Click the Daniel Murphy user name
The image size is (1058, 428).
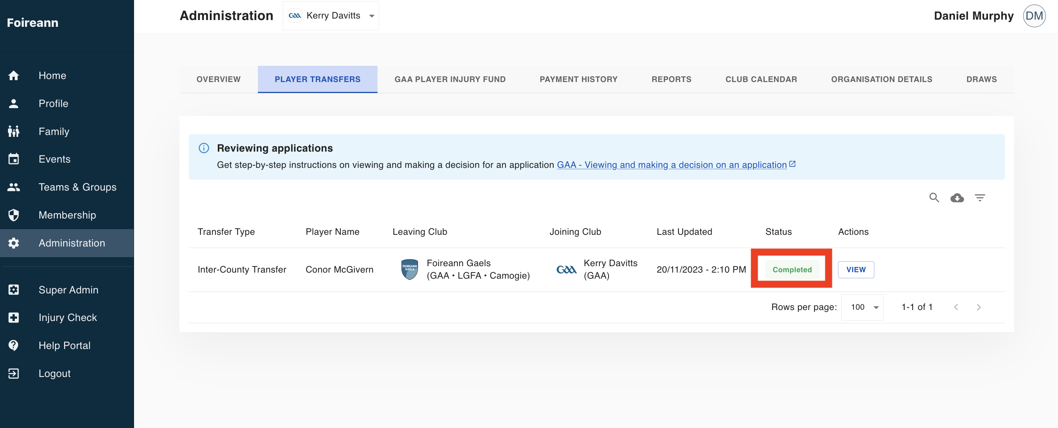click(974, 16)
